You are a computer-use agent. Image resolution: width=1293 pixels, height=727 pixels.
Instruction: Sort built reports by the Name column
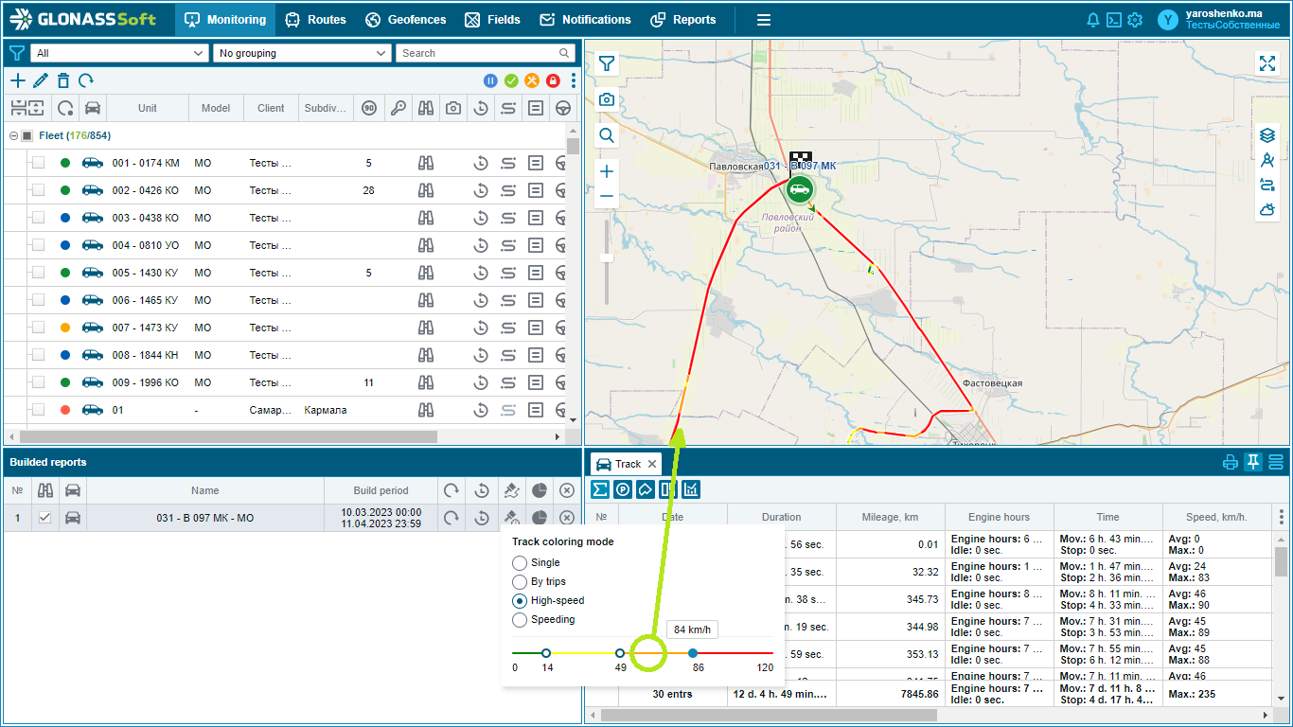coord(204,490)
